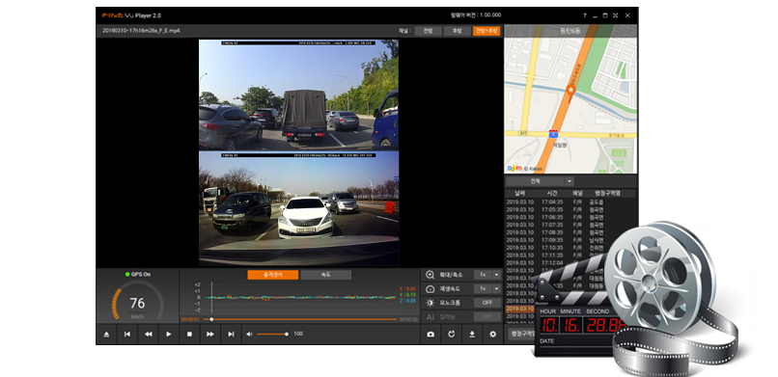The width and height of the screenshot is (778, 377).
Task: Switch to the gray speed graph tab
Action: (x=326, y=275)
